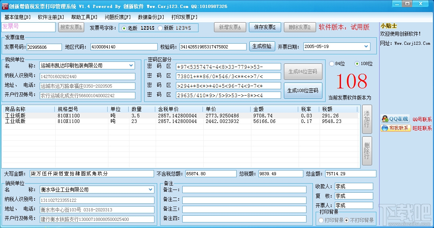Click the buyer 地址、电话 field
This screenshot has width=434, height=228.
(x=87, y=86)
